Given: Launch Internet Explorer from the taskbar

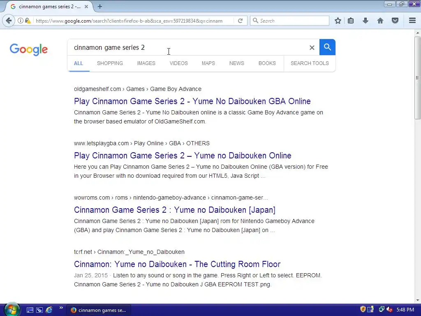Looking at the screenshot, I should (49, 310).
